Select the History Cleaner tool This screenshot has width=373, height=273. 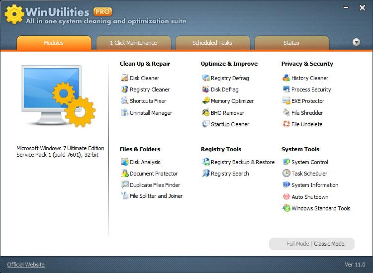[x=308, y=78]
